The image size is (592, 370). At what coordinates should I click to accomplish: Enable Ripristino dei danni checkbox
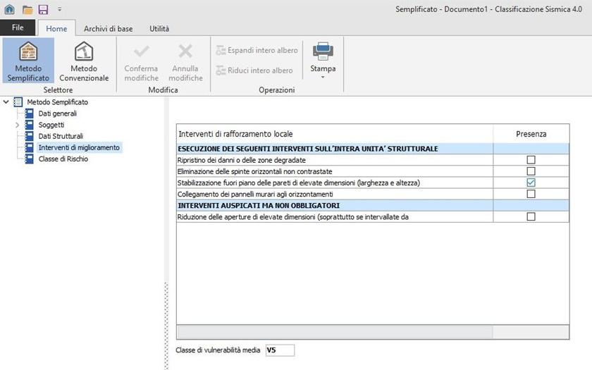tap(531, 160)
